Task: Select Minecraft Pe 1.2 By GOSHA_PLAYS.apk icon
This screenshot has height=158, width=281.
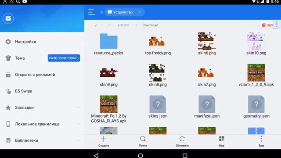Action: pos(108,104)
